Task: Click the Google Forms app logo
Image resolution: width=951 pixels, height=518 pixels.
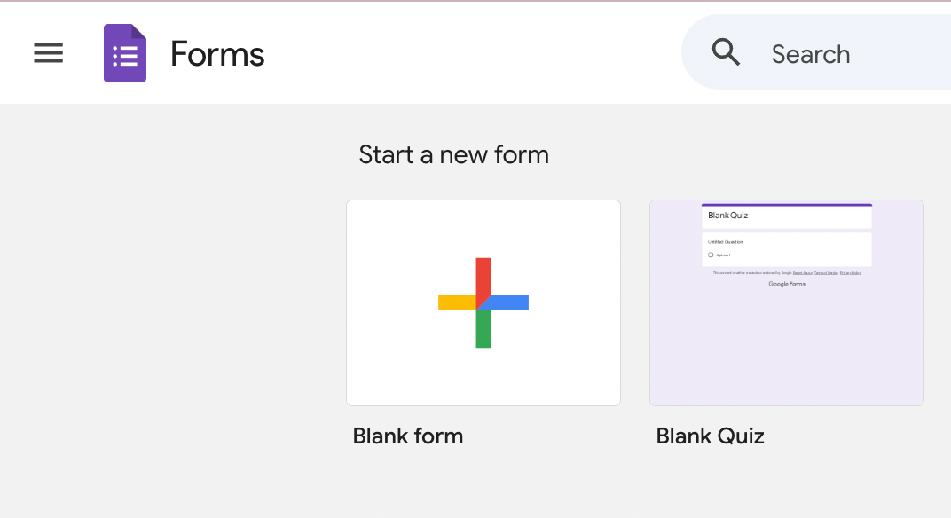Action: pyautogui.click(x=124, y=53)
